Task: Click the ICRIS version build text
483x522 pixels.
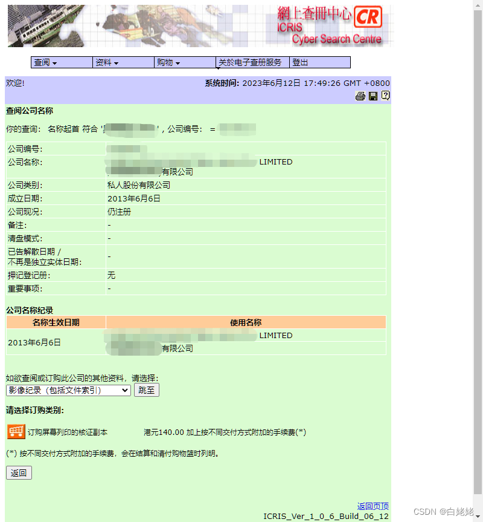Action: coord(326,516)
